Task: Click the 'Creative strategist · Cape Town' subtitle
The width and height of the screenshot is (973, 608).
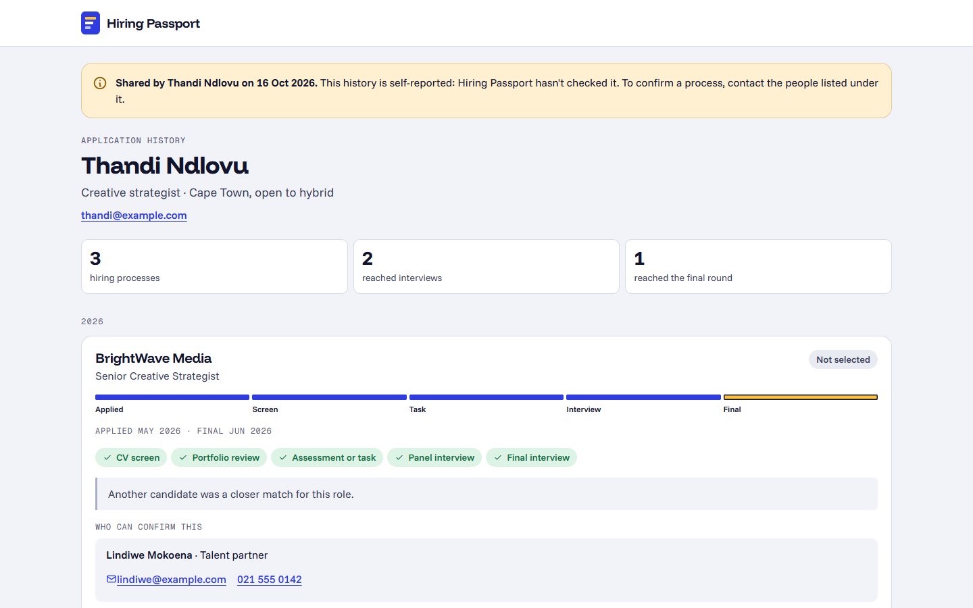Action: pyautogui.click(x=207, y=193)
